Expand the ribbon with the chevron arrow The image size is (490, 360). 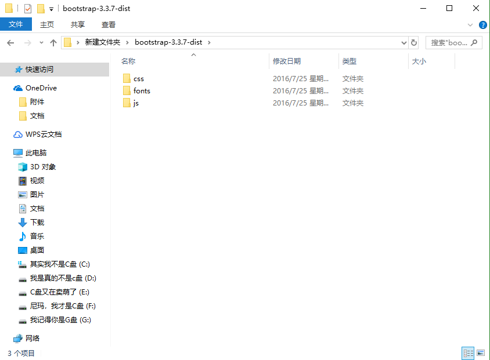point(470,25)
